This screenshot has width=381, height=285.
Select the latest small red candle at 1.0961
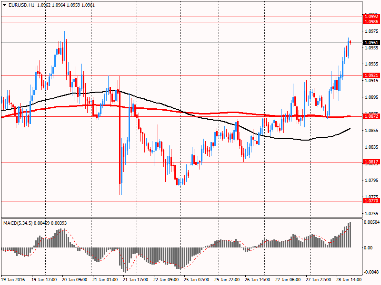tap(350, 42)
